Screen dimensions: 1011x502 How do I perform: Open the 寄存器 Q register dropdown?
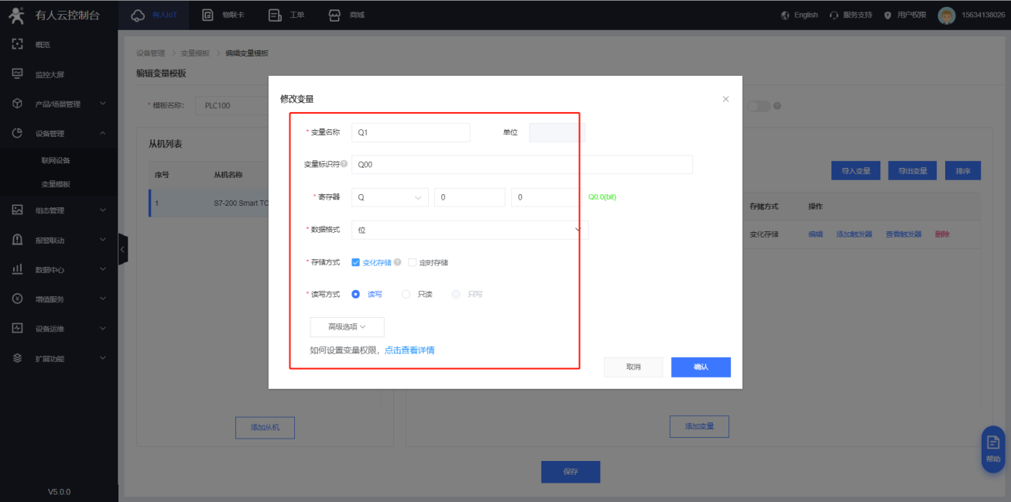coord(389,197)
